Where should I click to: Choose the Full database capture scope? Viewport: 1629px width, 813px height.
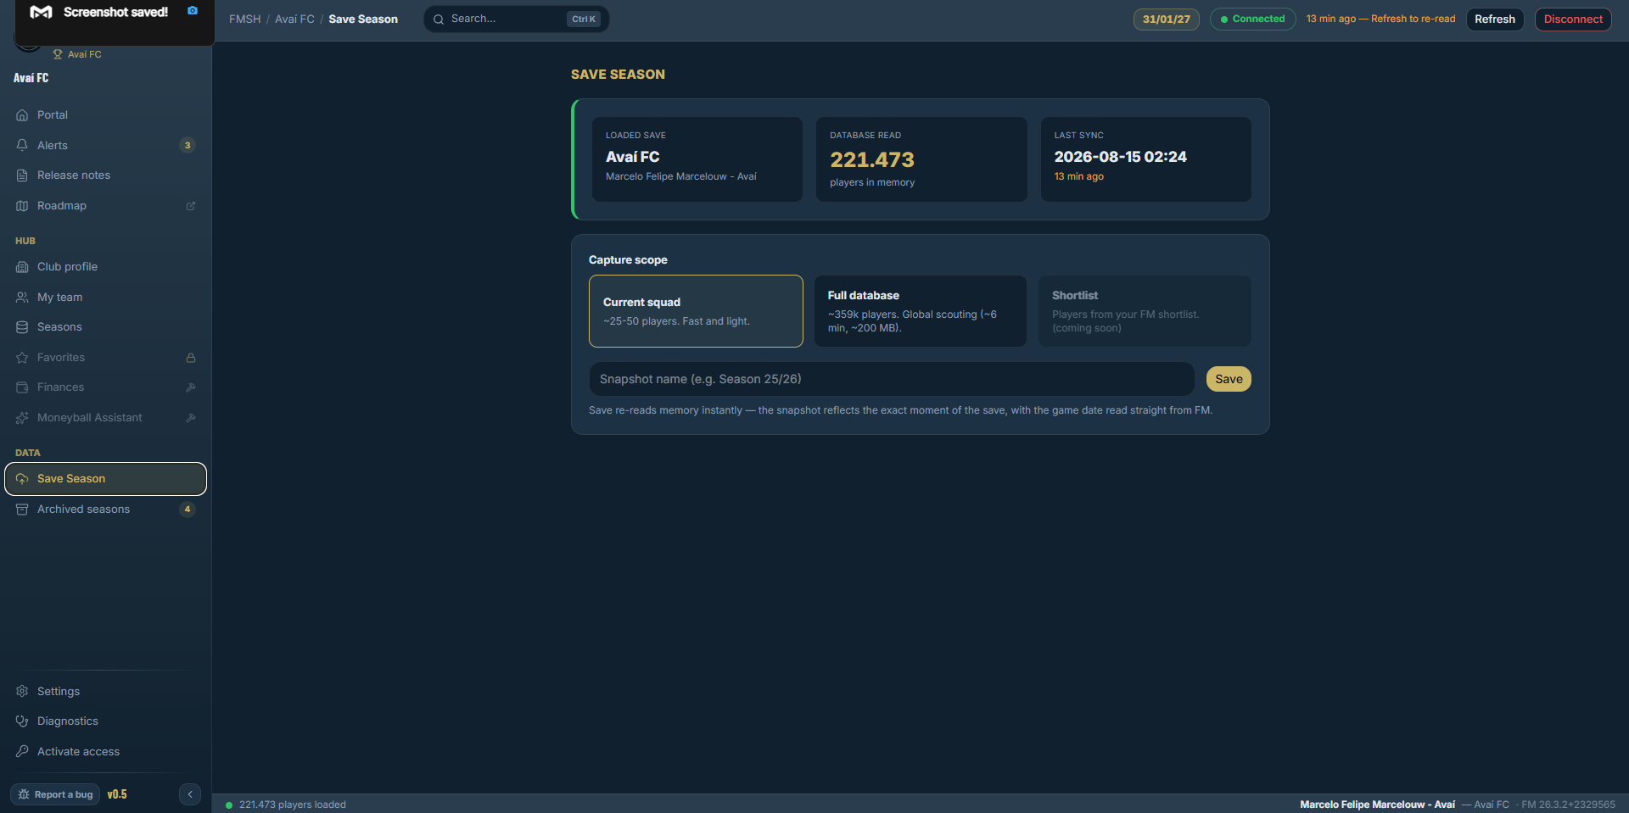click(x=921, y=311)
